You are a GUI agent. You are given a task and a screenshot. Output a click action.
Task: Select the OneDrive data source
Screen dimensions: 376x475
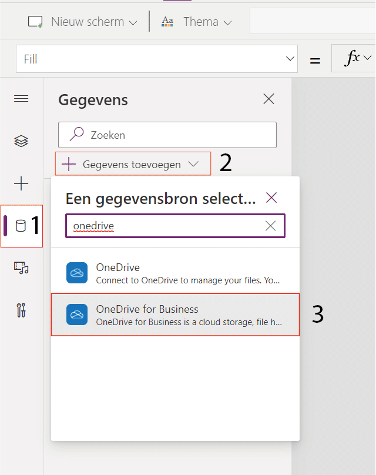coord(175,273)
